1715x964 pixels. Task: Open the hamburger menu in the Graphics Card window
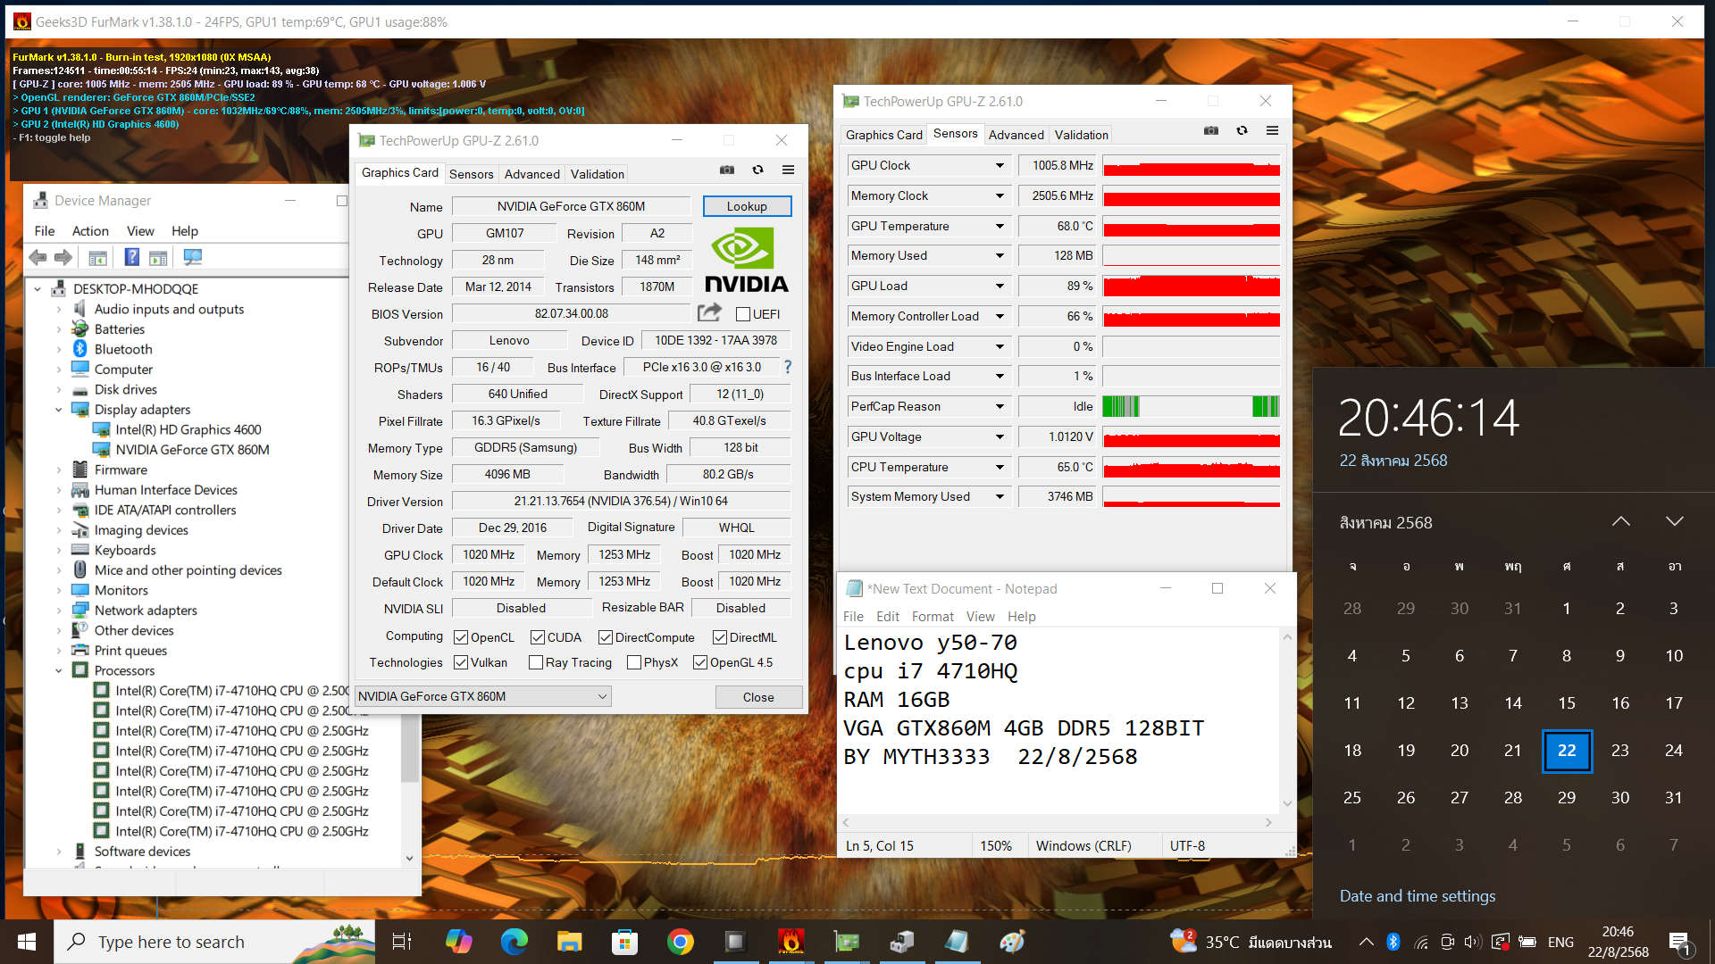click(x=788, y=170)
